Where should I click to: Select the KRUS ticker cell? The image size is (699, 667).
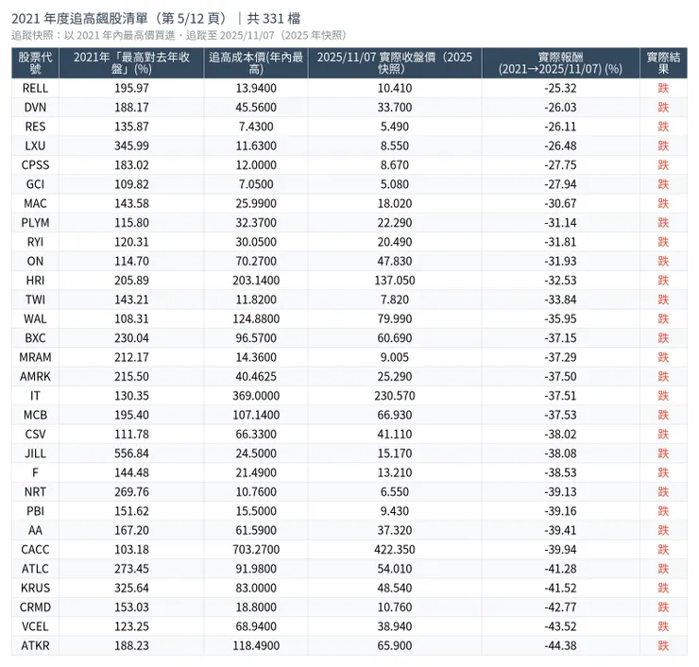coord(35,588)
